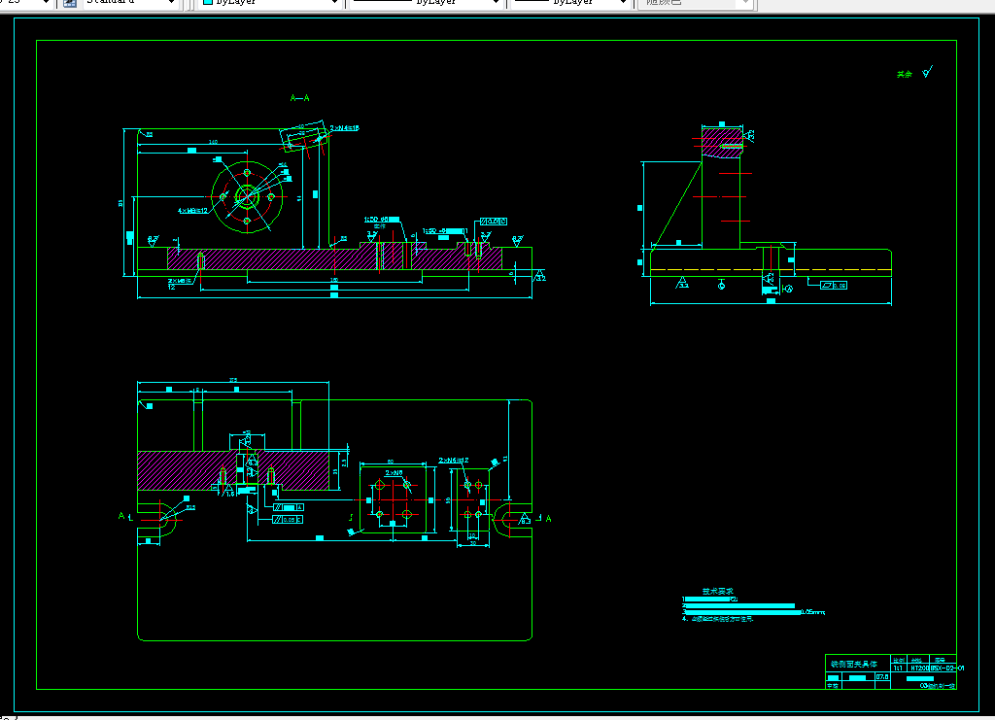Open the linetype ByLayer dropdown
The image size is (995, 720).
point(426,4)
